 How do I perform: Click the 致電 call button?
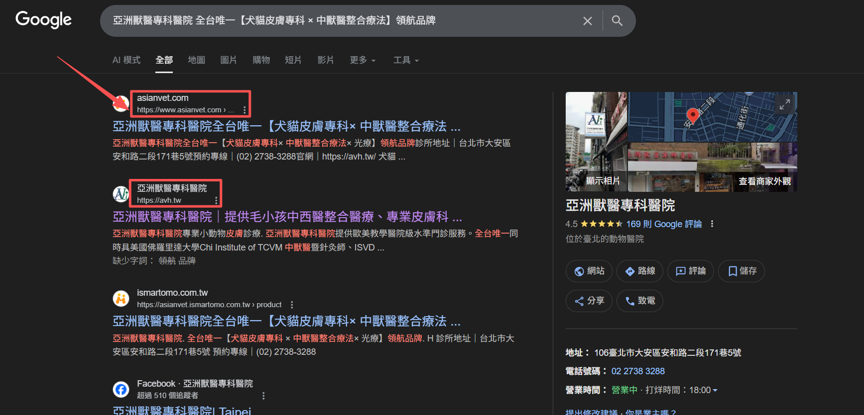coord(639,301)
